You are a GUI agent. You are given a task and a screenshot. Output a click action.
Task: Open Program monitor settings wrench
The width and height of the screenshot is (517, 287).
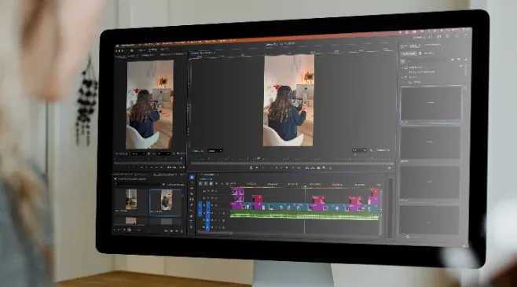coord(372,150)
